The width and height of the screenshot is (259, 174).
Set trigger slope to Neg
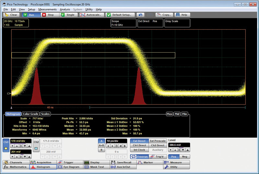(185, 156)
